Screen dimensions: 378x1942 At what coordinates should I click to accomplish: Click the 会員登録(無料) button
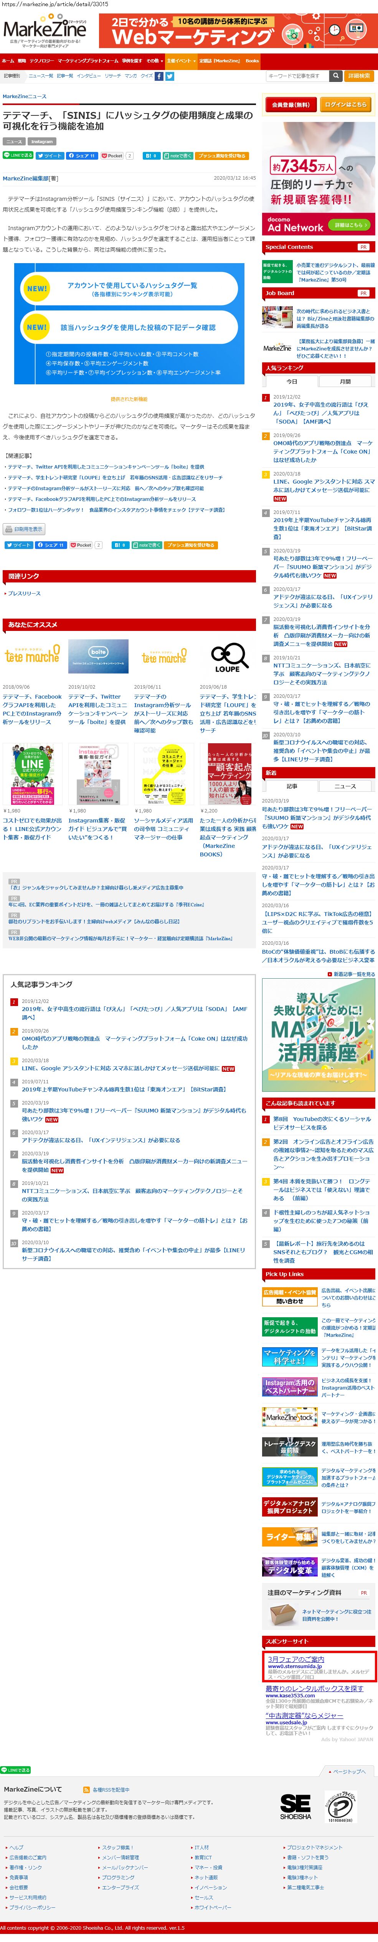(290, 105)
